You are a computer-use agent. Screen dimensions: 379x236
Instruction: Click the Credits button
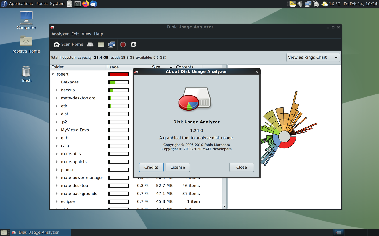pyautogui.click(x=151, y=167)
